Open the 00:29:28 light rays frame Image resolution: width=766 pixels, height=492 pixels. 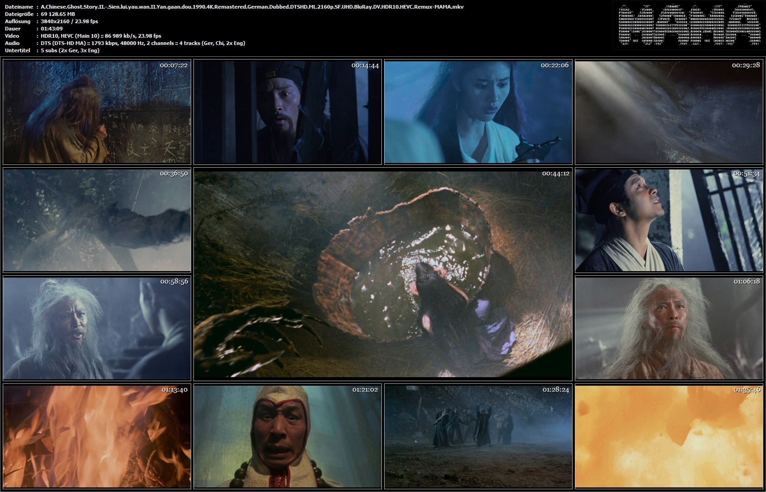pos(669,112)
